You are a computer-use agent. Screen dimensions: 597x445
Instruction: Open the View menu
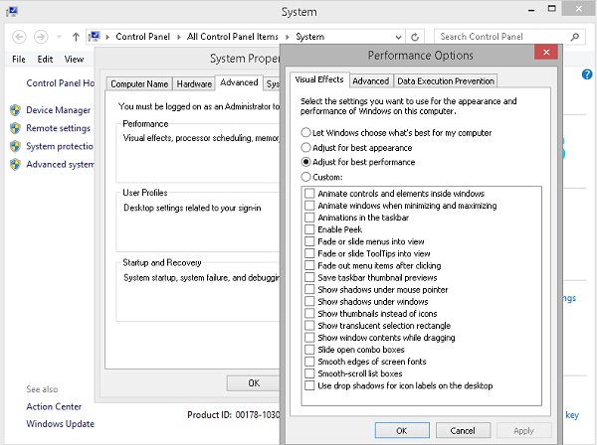point(74,60)
